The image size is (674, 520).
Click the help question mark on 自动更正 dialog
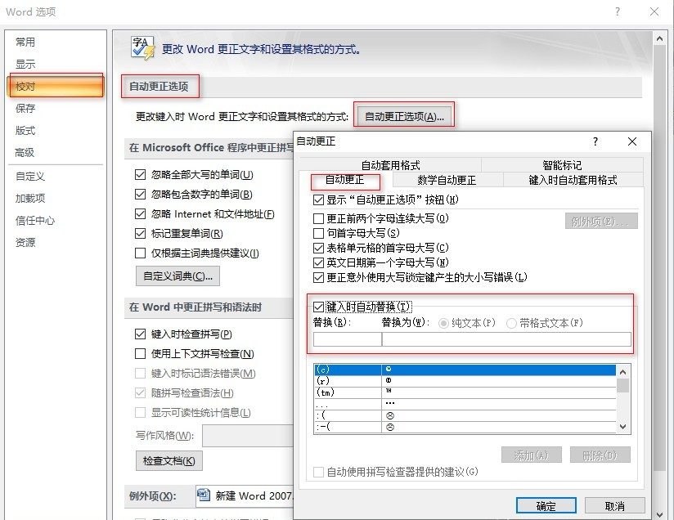click(x=595, y=141)
